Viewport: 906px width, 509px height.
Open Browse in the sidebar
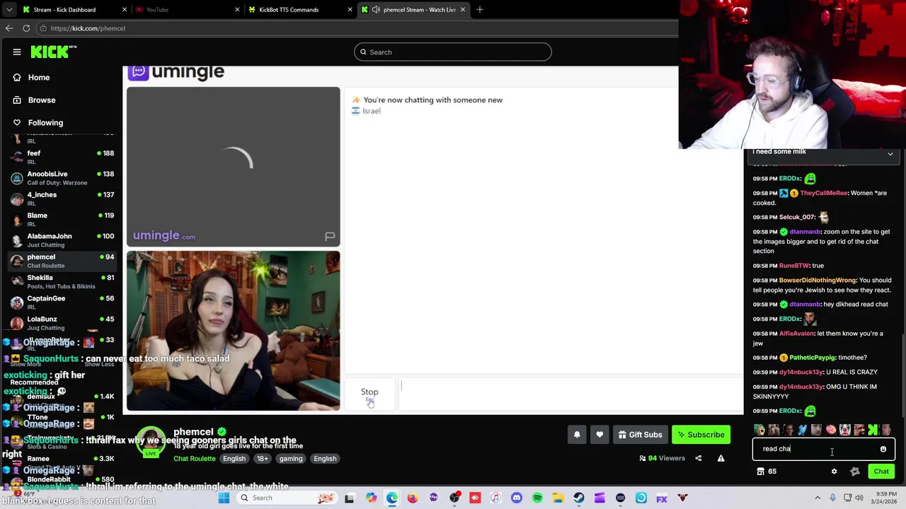42,100
